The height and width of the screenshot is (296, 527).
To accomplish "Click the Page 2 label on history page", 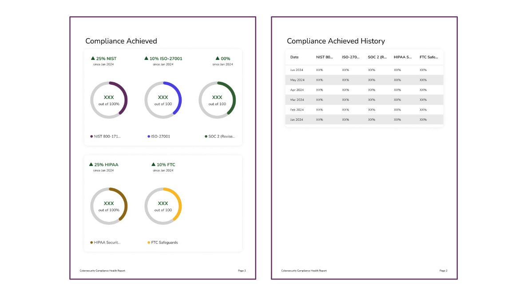I will (x=443, y=270).
